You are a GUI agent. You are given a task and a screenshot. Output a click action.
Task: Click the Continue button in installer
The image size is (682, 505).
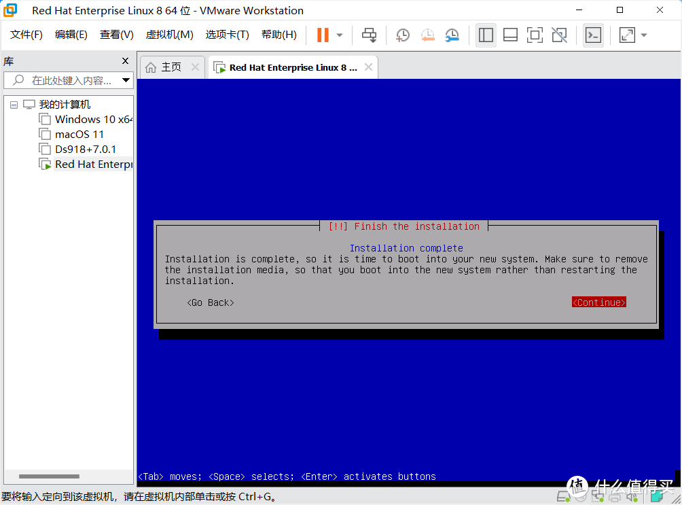pyautogui.click(x=599, y=302)
